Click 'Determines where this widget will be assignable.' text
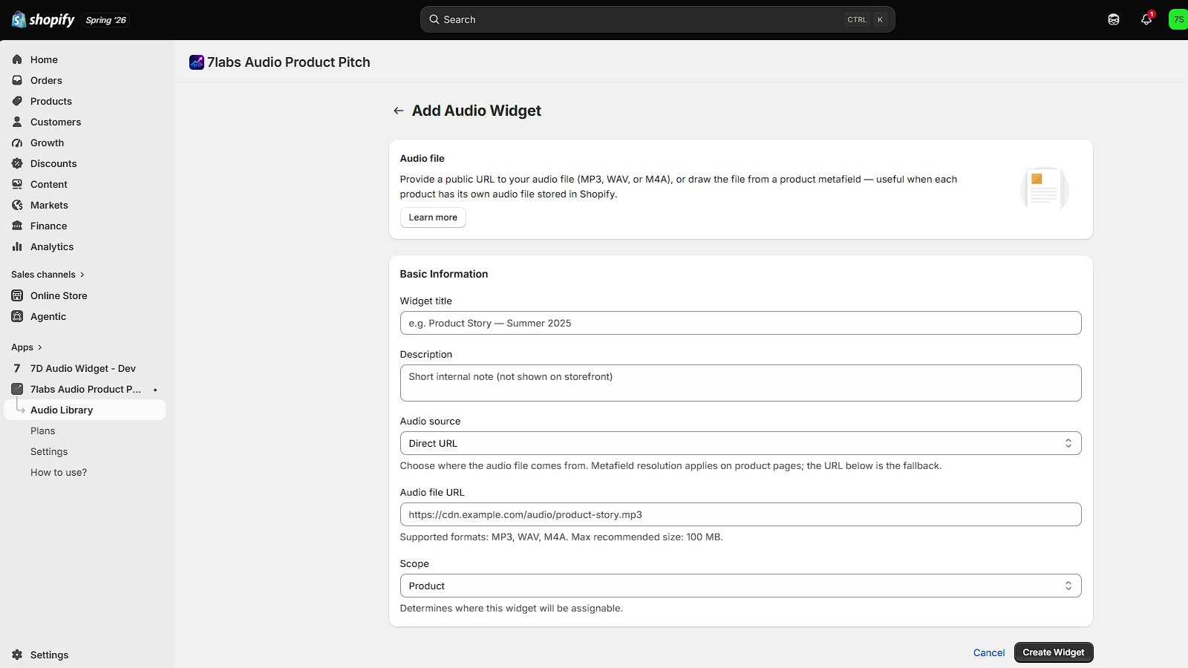 pos(512,608)
